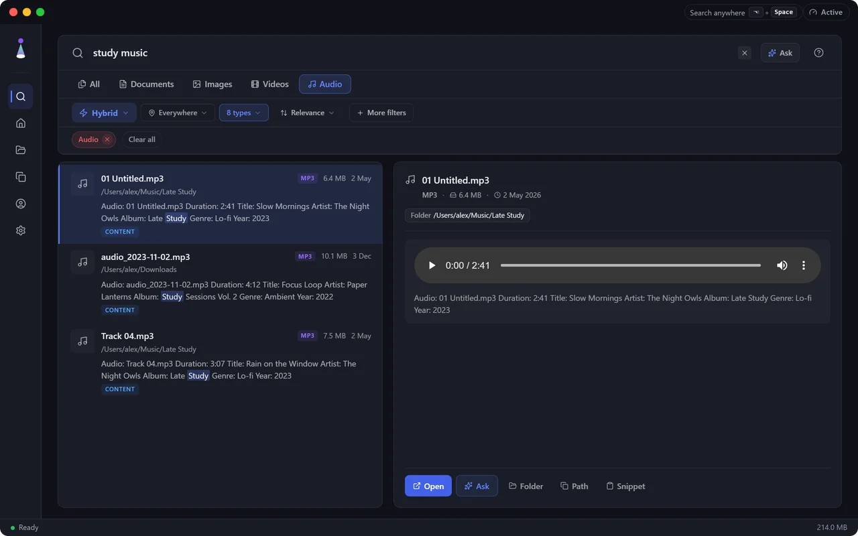Open the duplicates icon in the sidebar
The image size is (858, 536).
pyautogui.click(x=21, y=177)
